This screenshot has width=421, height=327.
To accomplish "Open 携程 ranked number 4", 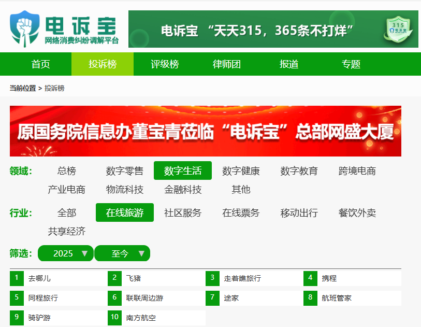I will (352, 278).
